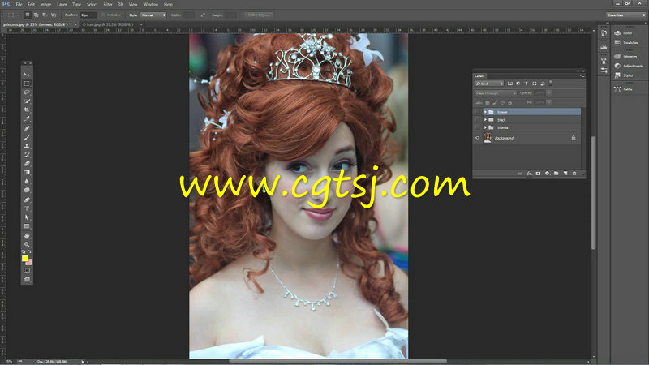Click the Feather input field
649x365 pixels.
tap(88, 15)
